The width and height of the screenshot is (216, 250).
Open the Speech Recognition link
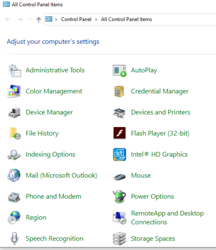[x=55, y=238]
